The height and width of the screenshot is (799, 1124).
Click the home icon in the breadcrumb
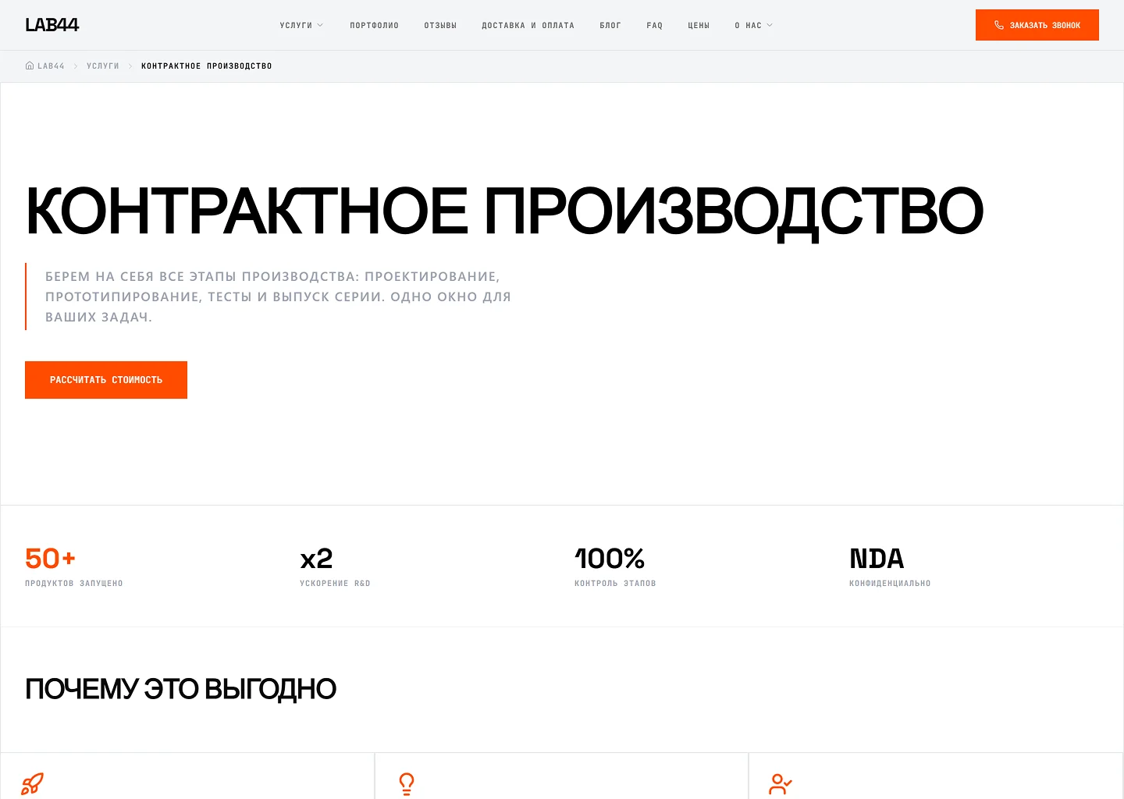(29, 66)
